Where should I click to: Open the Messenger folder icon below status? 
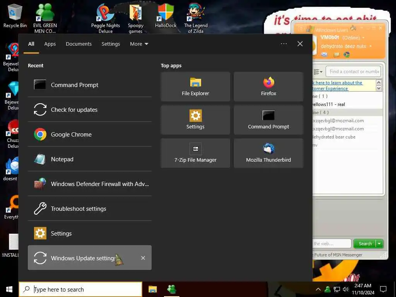[x=336, y=55]
